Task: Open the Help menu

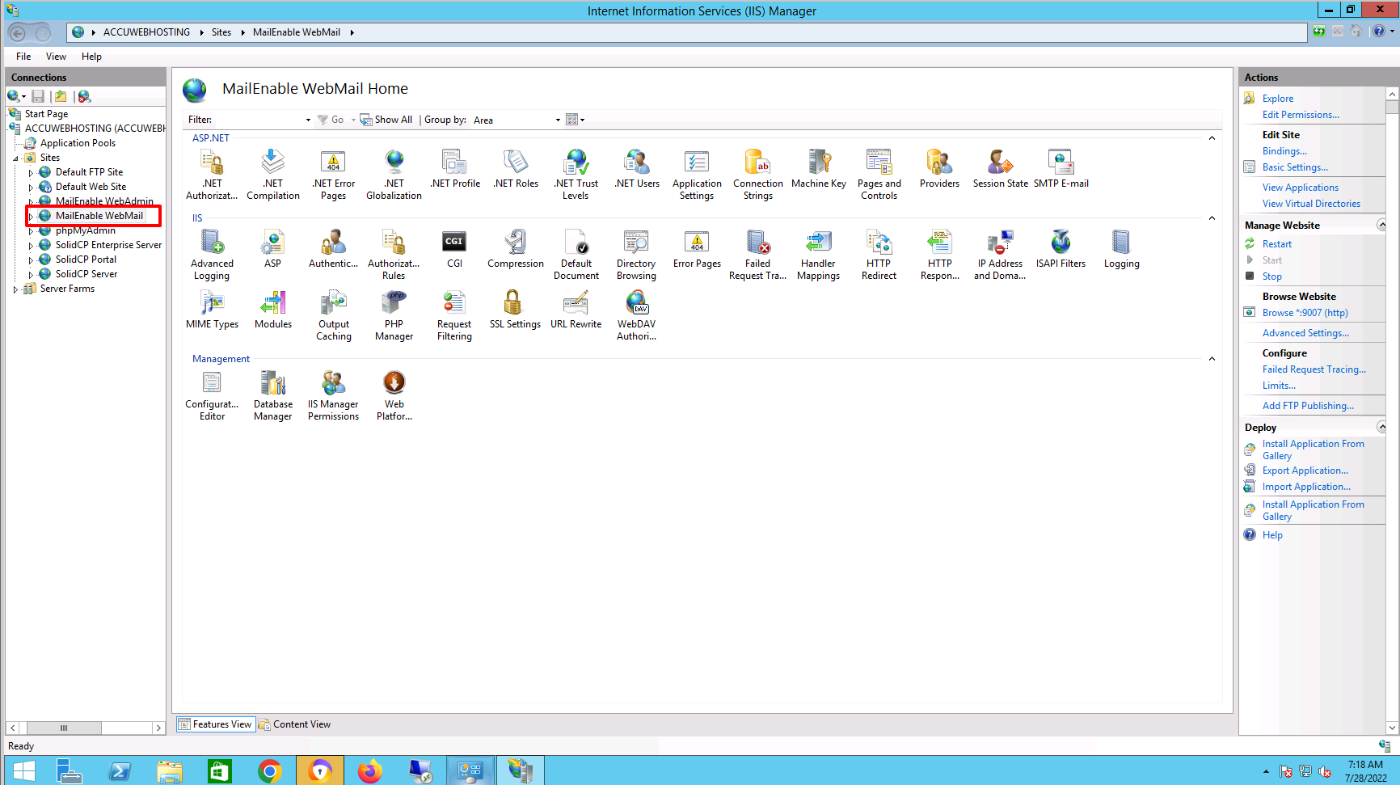Action: (x=91, y=57)
